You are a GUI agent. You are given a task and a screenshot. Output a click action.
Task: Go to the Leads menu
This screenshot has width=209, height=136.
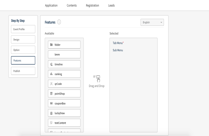point(111,5)
